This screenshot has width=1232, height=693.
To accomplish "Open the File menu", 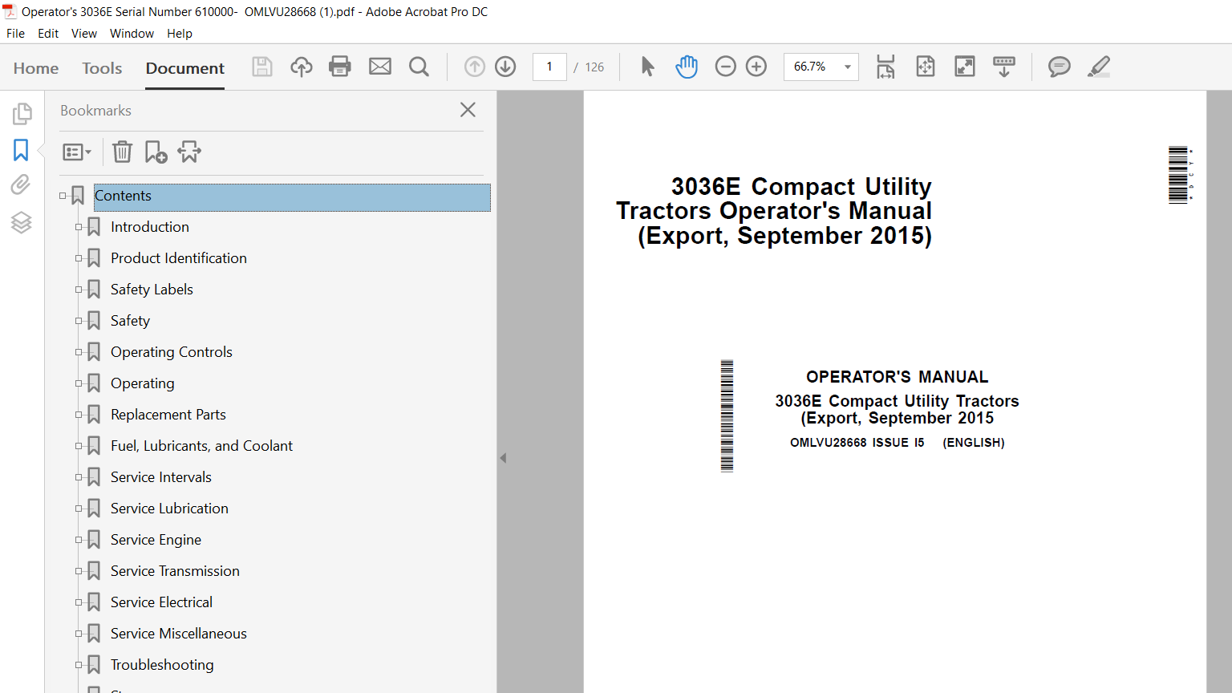I will pos(15,34).
